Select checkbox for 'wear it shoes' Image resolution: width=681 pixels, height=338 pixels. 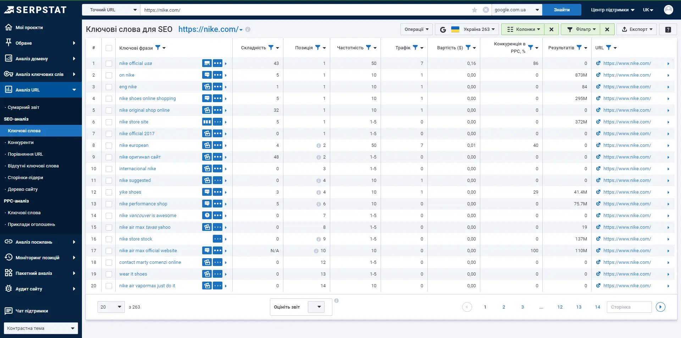point(109,274)
